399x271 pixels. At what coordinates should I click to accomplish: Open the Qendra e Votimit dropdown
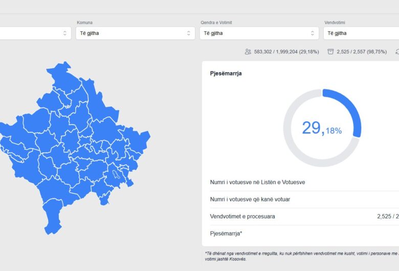(x=258, y=33)
